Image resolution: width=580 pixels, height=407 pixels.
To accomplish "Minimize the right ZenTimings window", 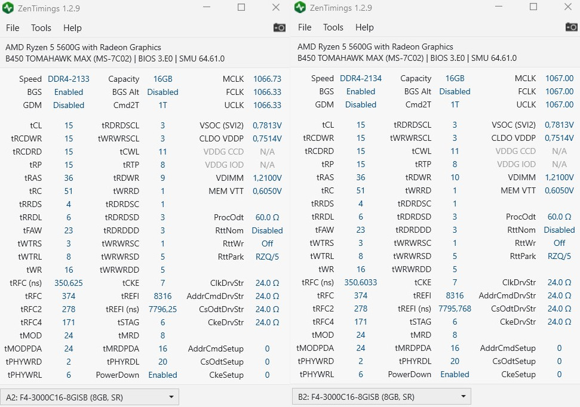I will pyautogui.click(x=499, y=7).
